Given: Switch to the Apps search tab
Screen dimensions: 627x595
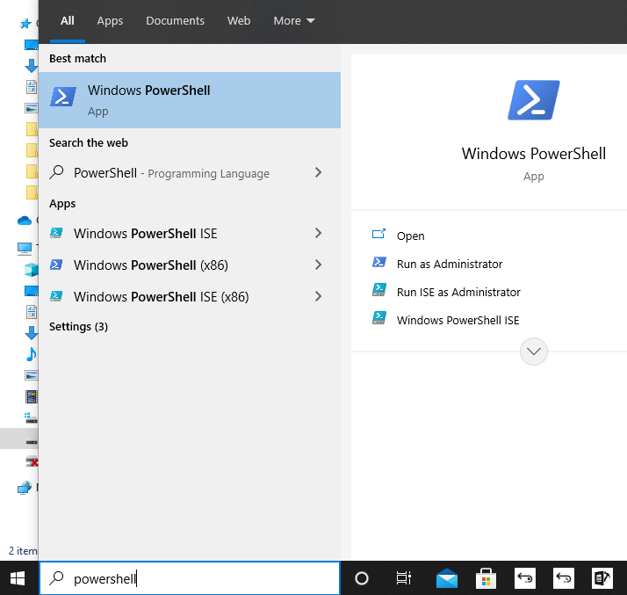Looking at the screenshot, I should [x=110, y=21].
